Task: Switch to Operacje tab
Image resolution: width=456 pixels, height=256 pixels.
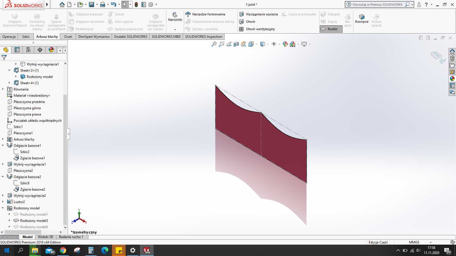Action: [x=9, y=37]
